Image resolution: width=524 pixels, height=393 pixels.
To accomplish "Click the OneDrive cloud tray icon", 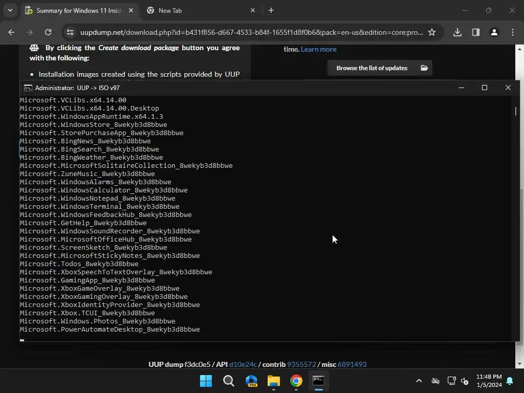I will tap(435, 381).
